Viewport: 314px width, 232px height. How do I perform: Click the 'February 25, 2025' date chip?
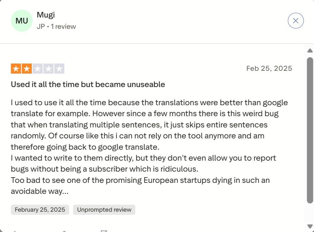(x=40, y=209)
